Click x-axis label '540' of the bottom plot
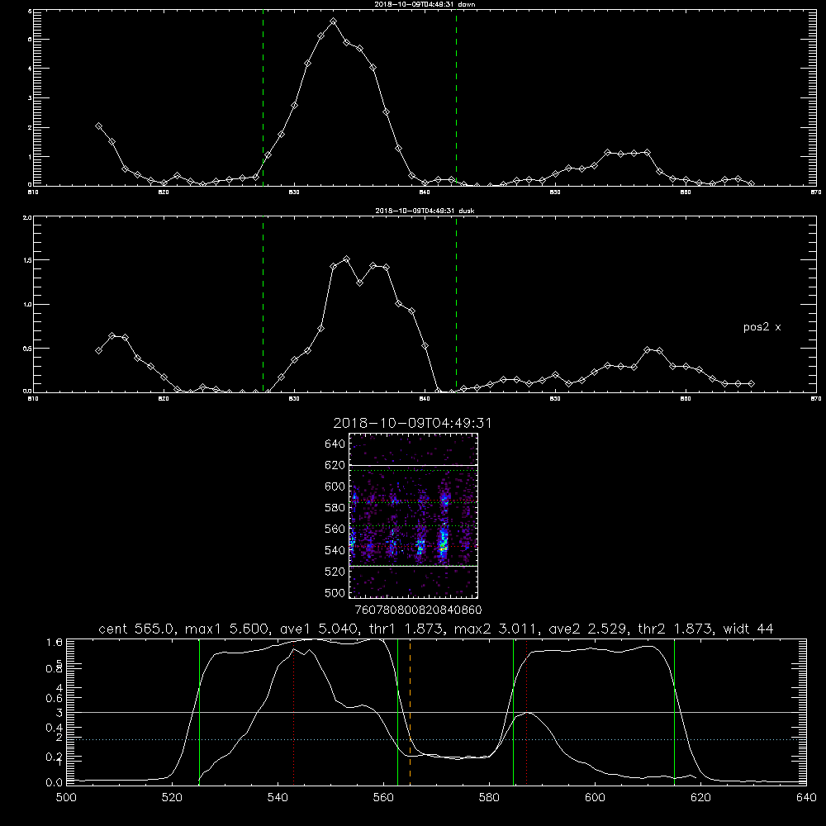The width and height of the screenshot is (826, 826). coord(278,798)
